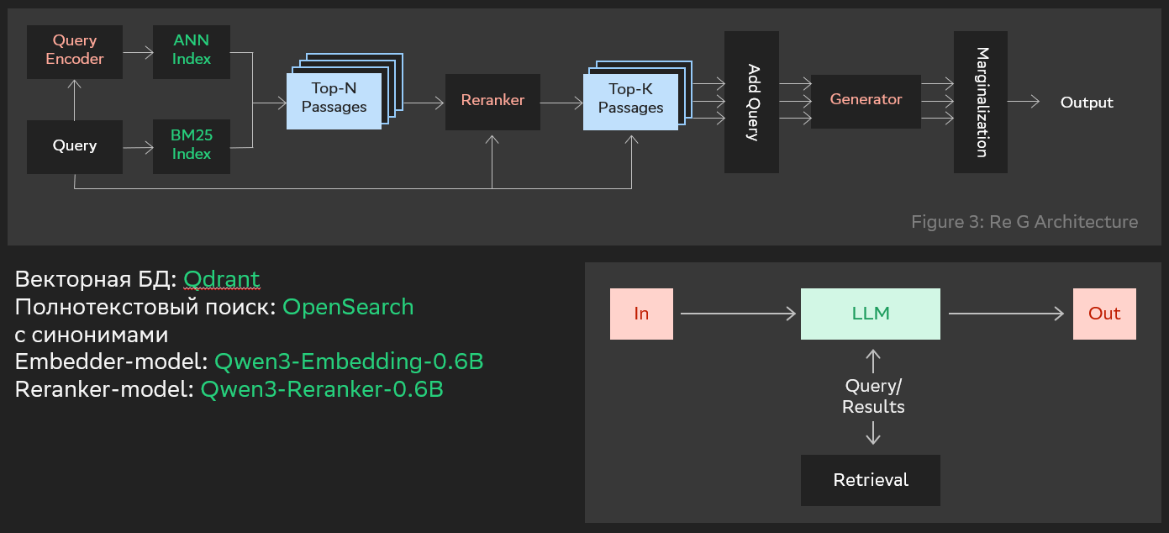
Task: Click the Query Encoder block
Action: pos(75,50)
